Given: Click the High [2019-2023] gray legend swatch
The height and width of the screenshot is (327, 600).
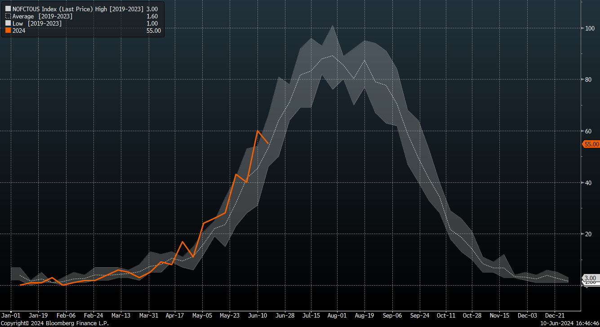Looking at the screenshot, I should [x=8, y=9].
